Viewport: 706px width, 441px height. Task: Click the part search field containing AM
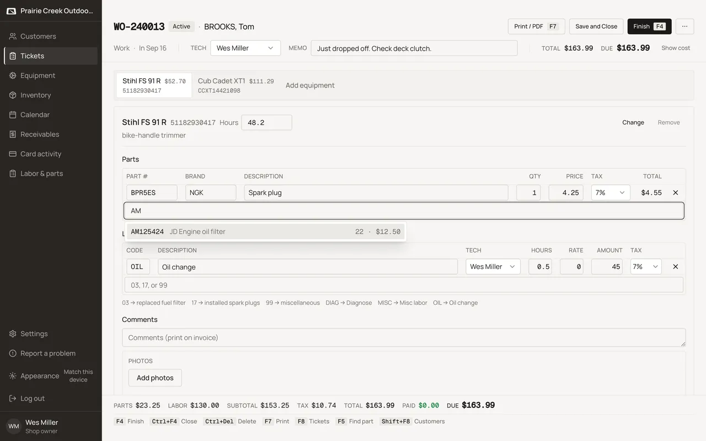(x=404, y=211)
